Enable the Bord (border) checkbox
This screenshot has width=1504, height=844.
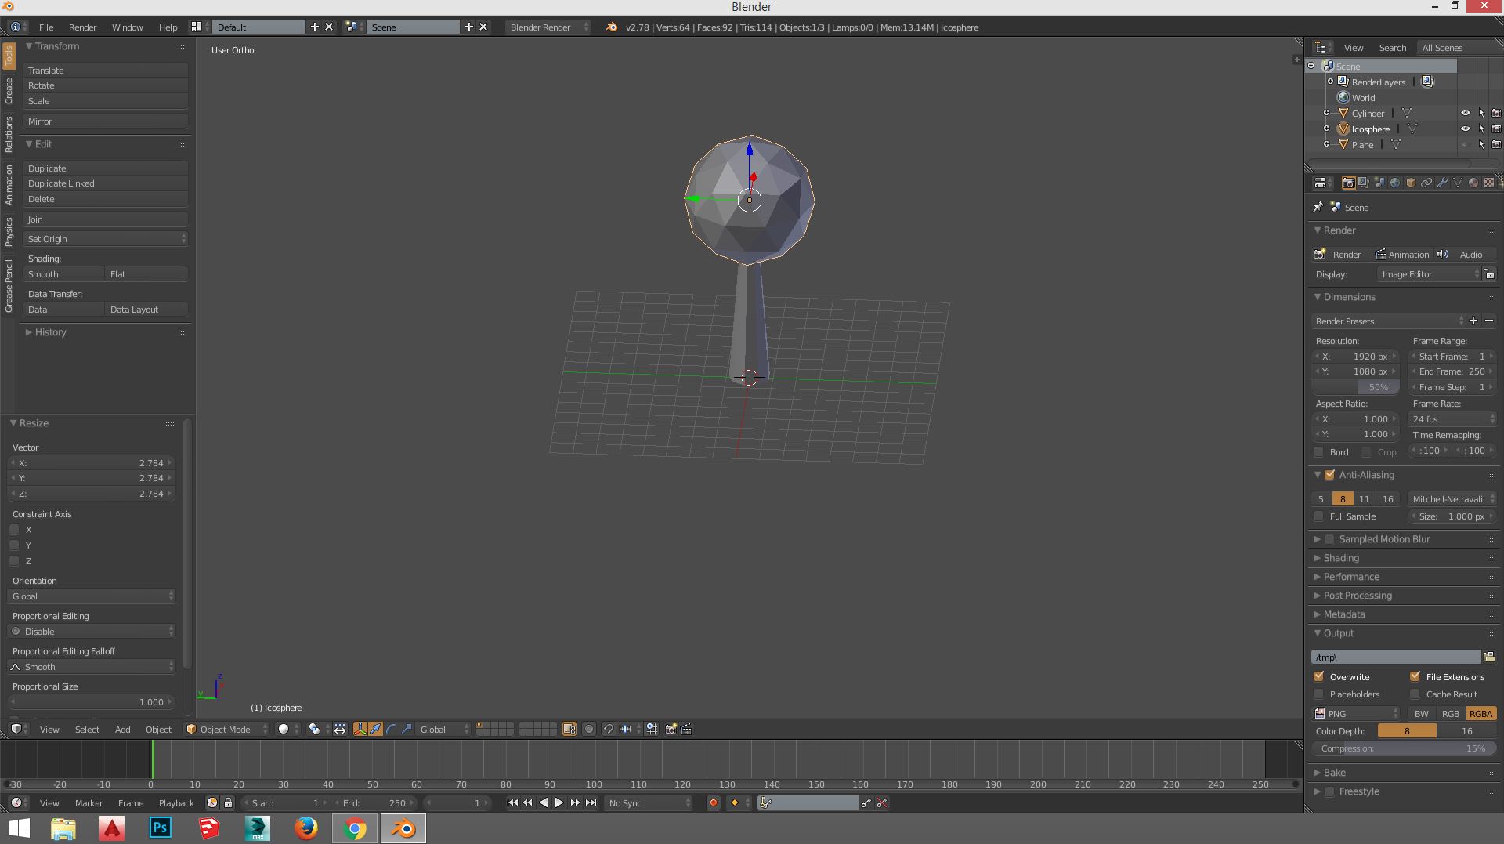[x=1318, y=452]
